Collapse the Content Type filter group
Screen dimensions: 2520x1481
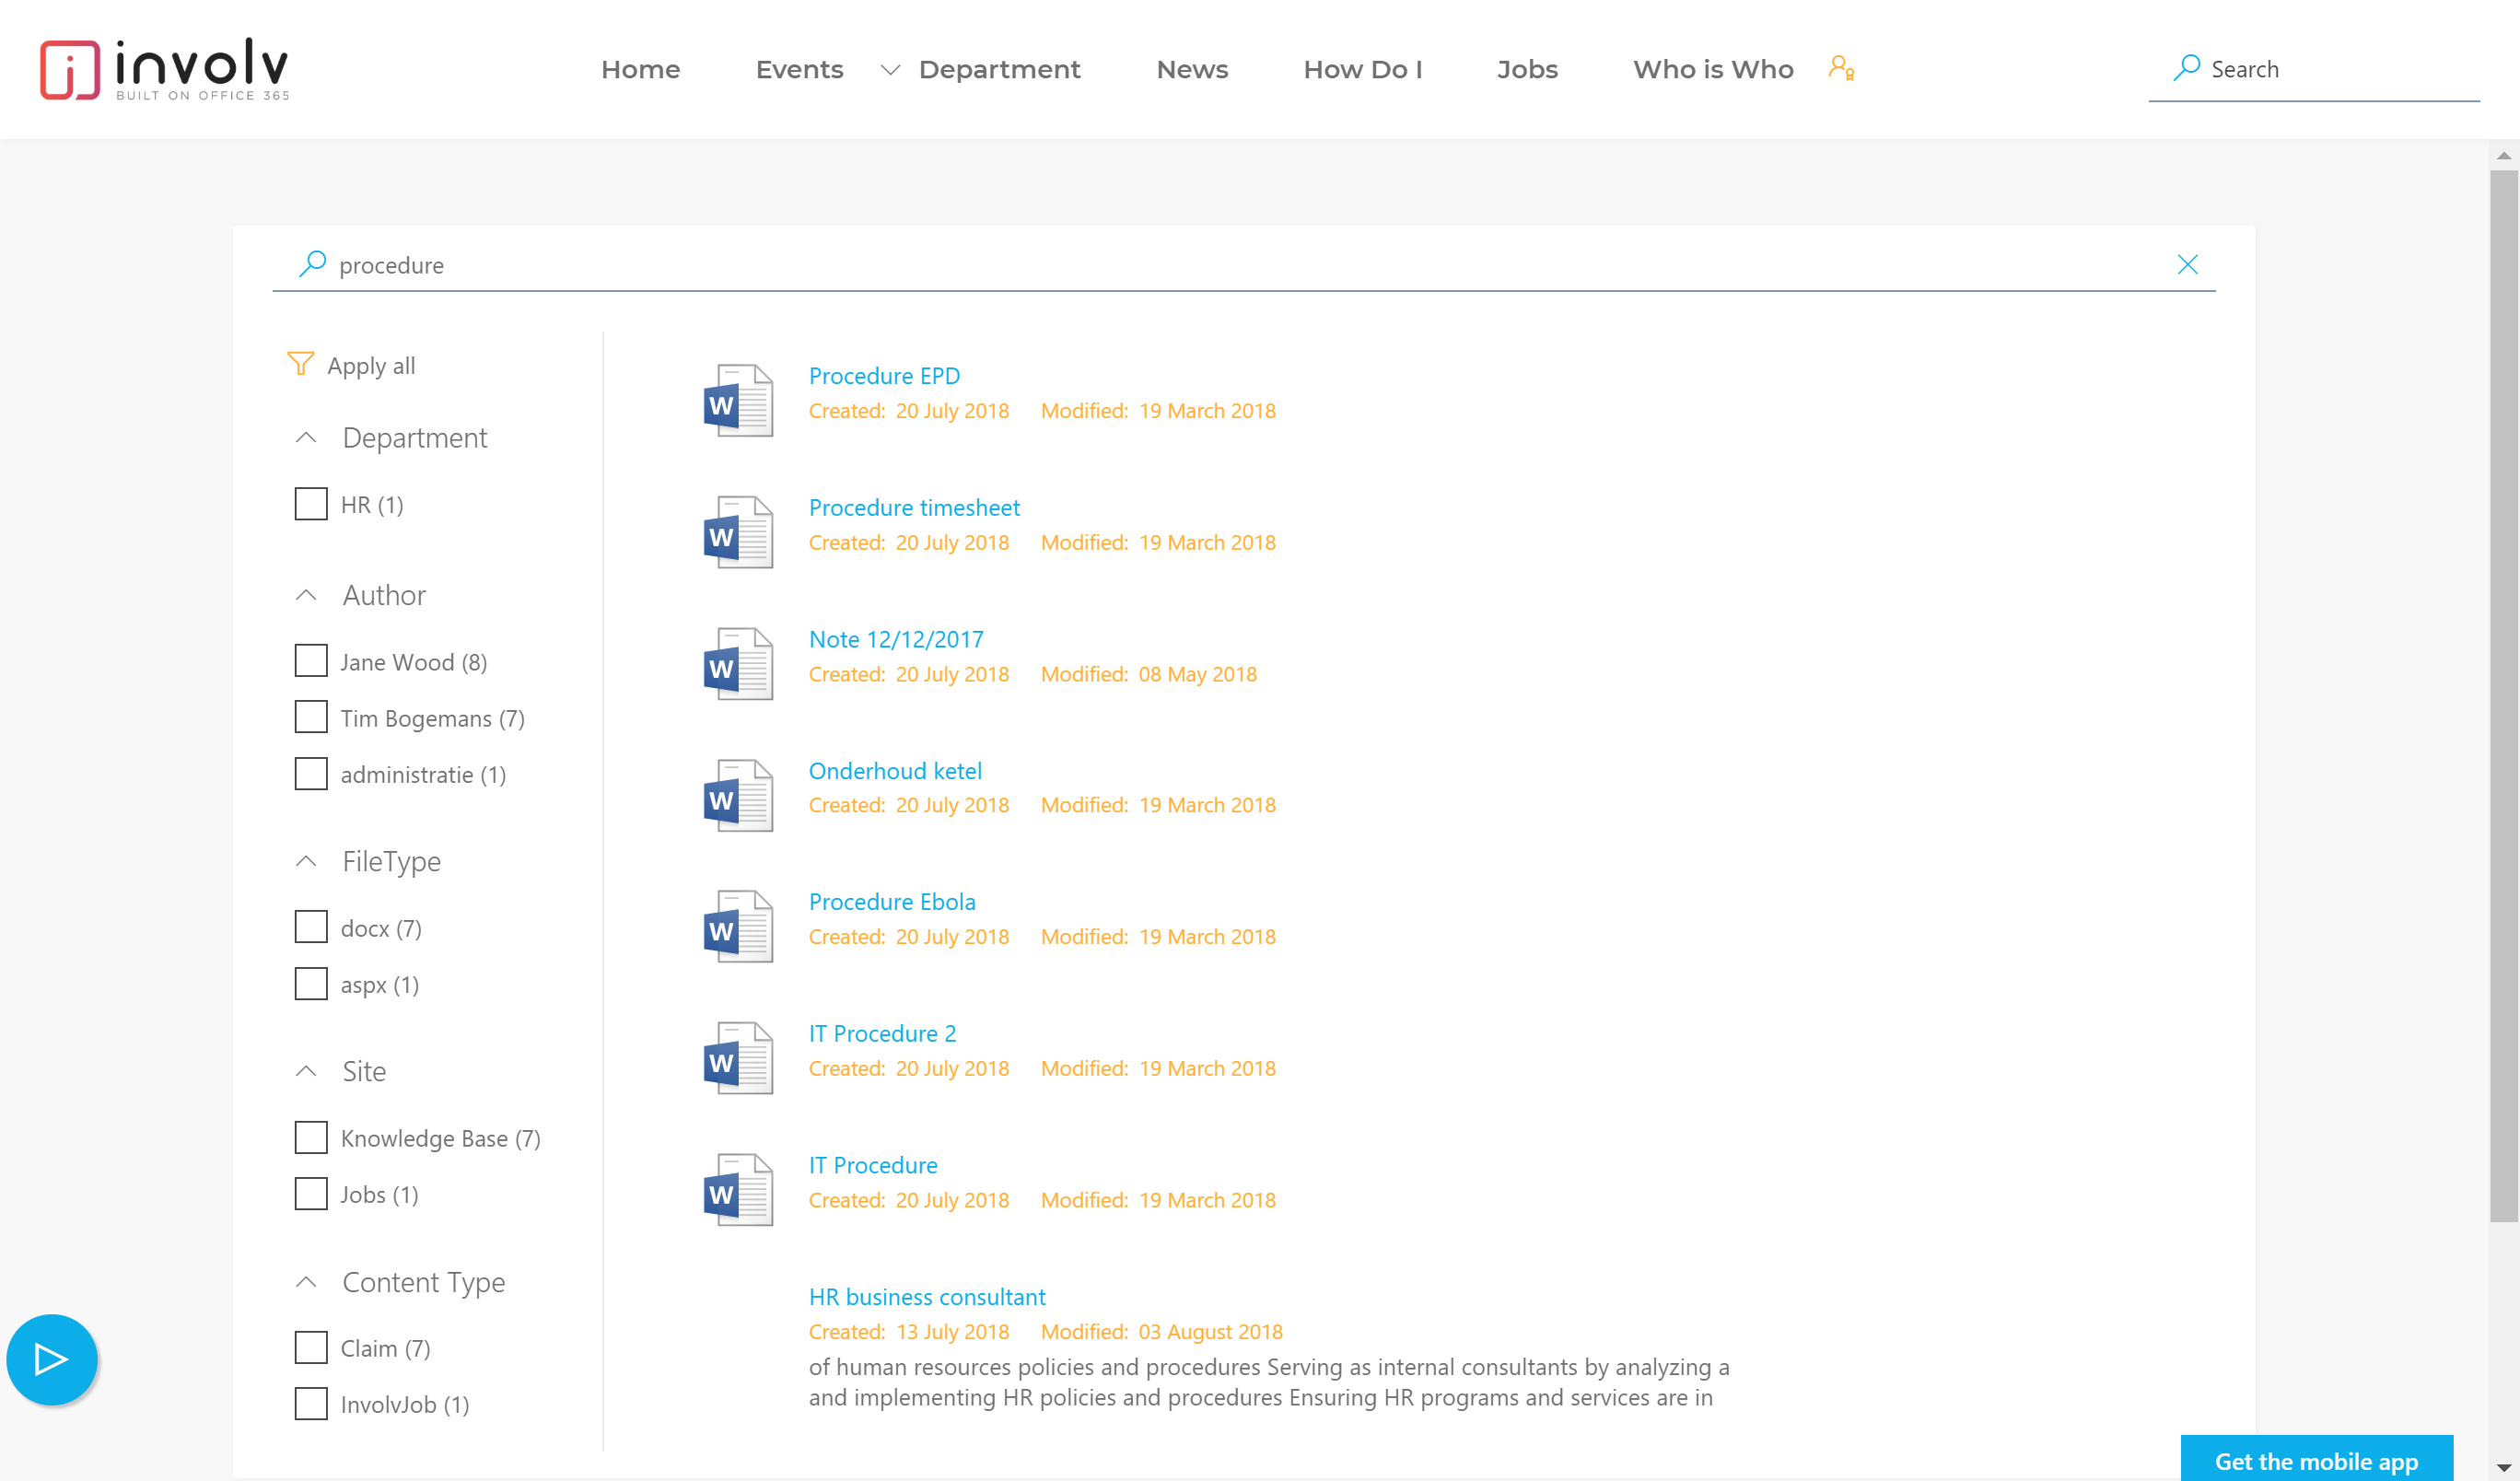306,1282
